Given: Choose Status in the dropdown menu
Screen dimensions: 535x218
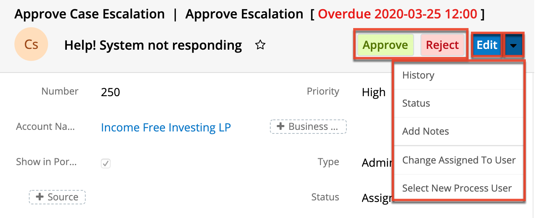Looking at the screenshot, I should tap(416, 103).
